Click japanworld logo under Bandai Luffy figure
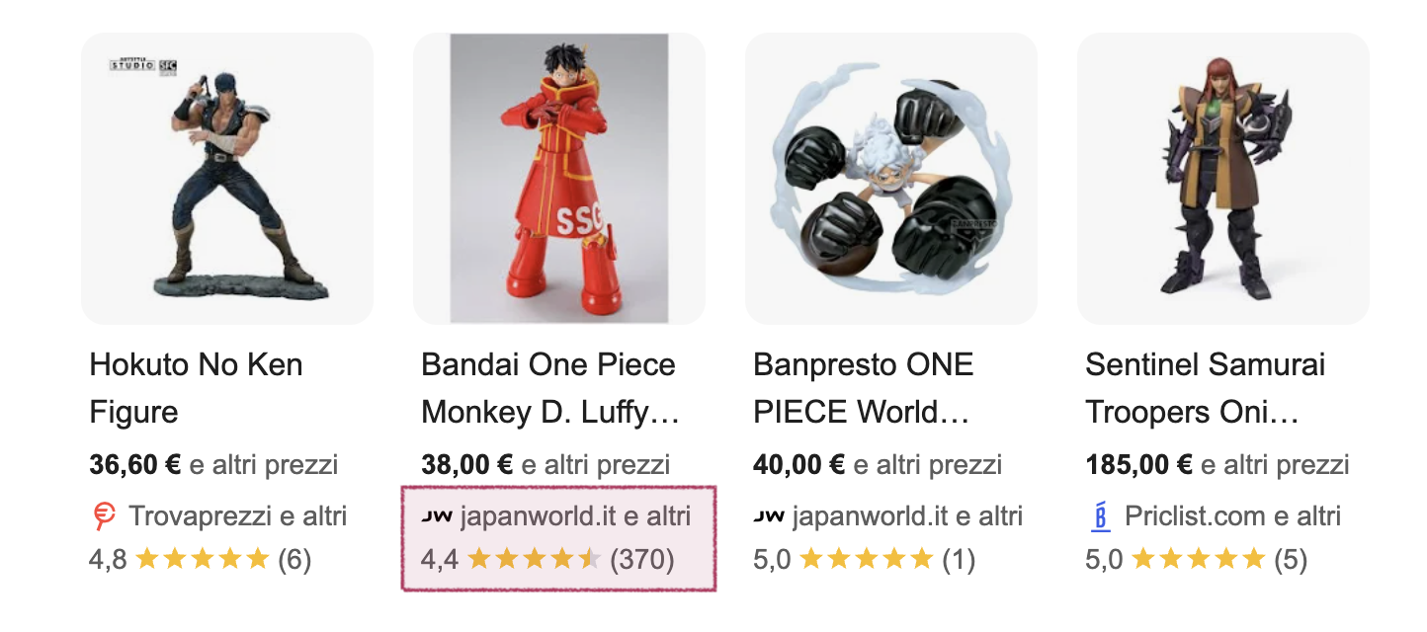The image size is (1427, 632). tap(436, 516)
